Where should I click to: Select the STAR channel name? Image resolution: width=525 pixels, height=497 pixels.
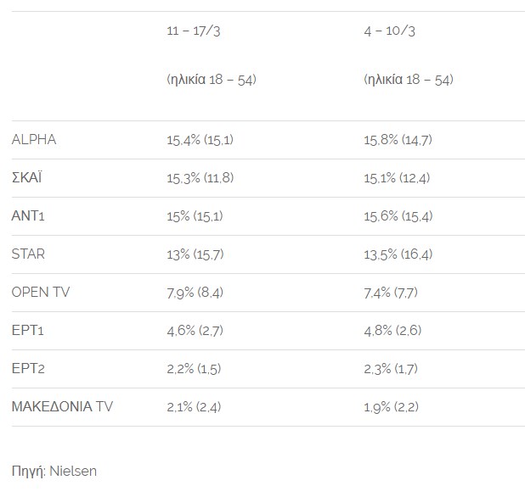point(28,254)
